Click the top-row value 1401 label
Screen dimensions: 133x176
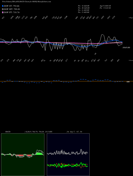click(x=102, y=18)
